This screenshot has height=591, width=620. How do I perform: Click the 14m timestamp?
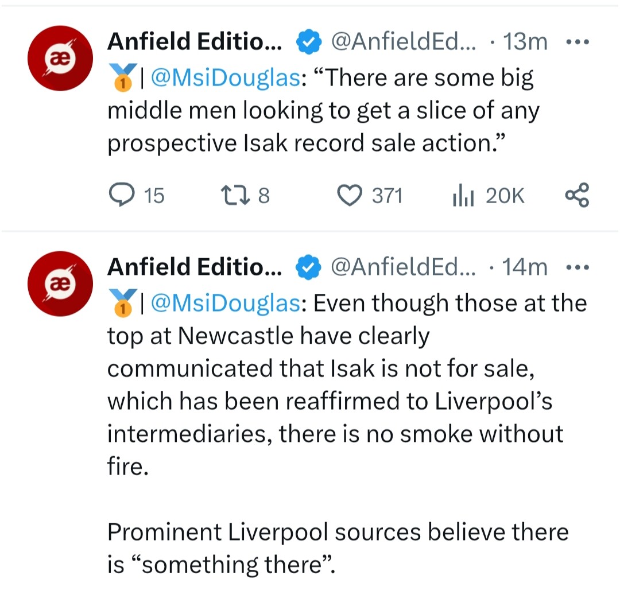point(525,267)
